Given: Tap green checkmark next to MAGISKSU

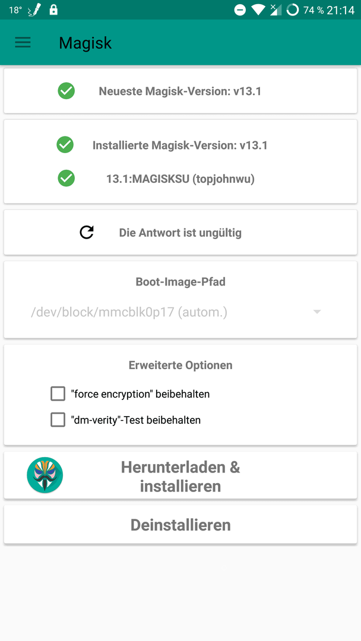Looking at the screenshot, I should [66, 178].
